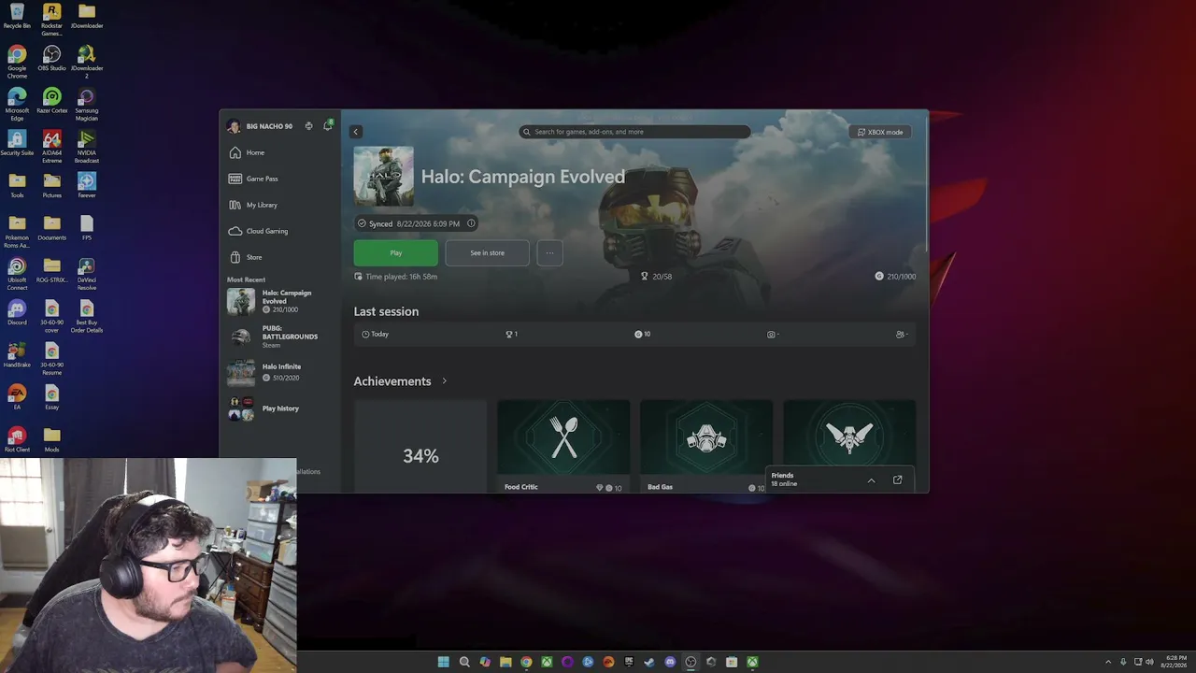Click the print queue icon beside BIG NACHO 90

[308, 126]
